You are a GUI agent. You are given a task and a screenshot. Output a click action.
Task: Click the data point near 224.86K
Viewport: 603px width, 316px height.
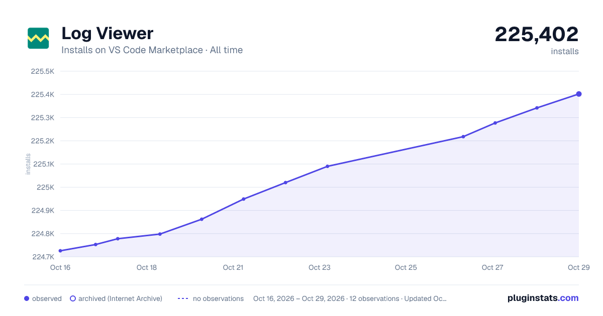[202, 219]
